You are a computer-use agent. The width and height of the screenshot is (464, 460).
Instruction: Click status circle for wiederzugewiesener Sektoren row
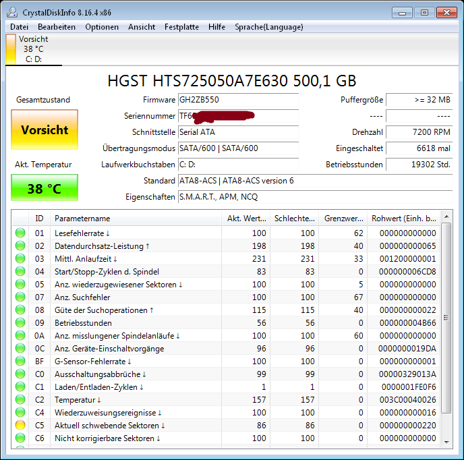[x=20, y=284]
